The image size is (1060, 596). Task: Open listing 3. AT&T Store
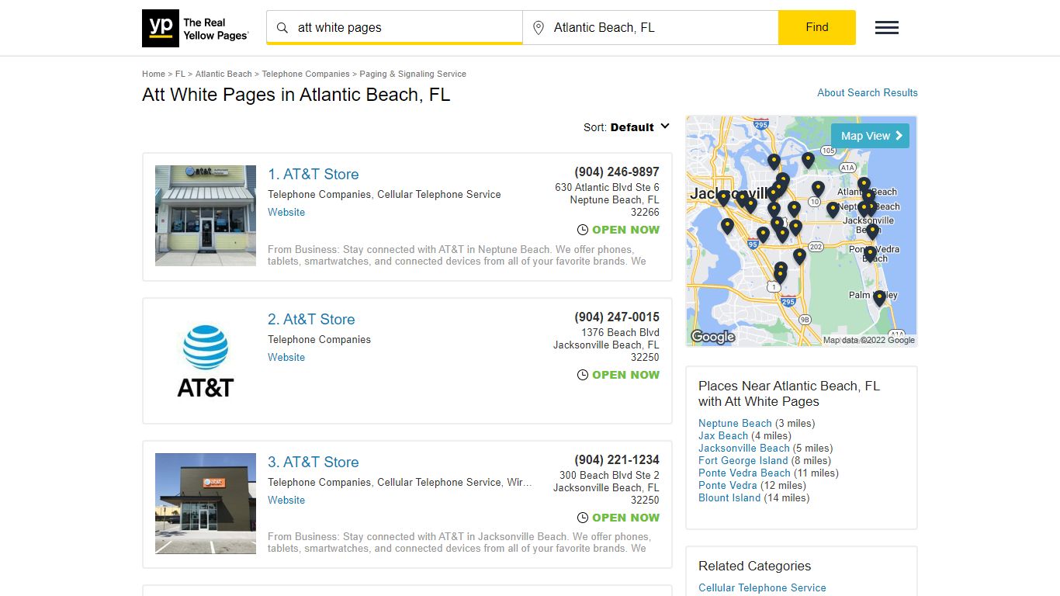[x=313, y=462]
